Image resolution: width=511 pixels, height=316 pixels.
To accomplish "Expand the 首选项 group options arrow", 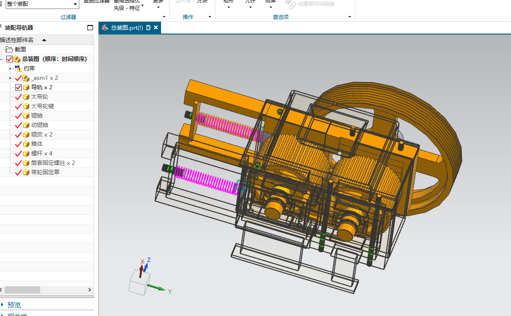I will pyautogui.click(x=349, y=17).
